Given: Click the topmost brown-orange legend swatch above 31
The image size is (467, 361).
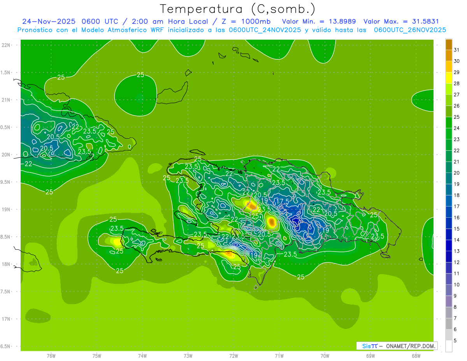Looking at the screenshot, I should [449, 44].
